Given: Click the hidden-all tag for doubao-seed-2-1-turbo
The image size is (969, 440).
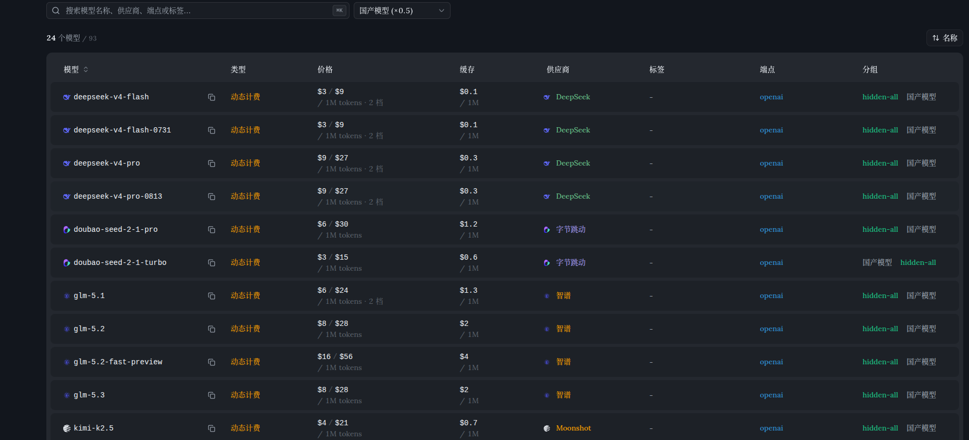Looking at the screenshot, I should [918, 263].
